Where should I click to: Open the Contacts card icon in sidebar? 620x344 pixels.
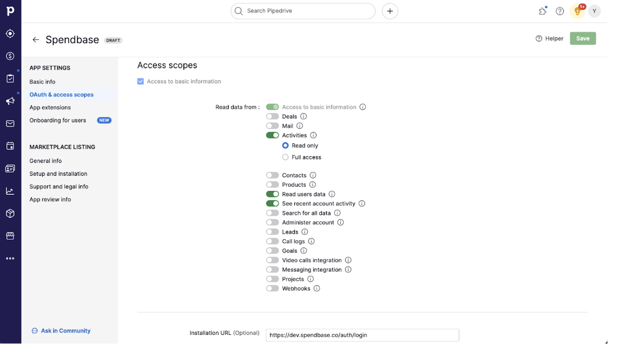[x=10, y=168]
